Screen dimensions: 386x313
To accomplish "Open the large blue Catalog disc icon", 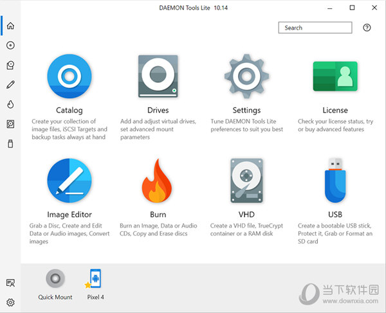I will [69, 76].
